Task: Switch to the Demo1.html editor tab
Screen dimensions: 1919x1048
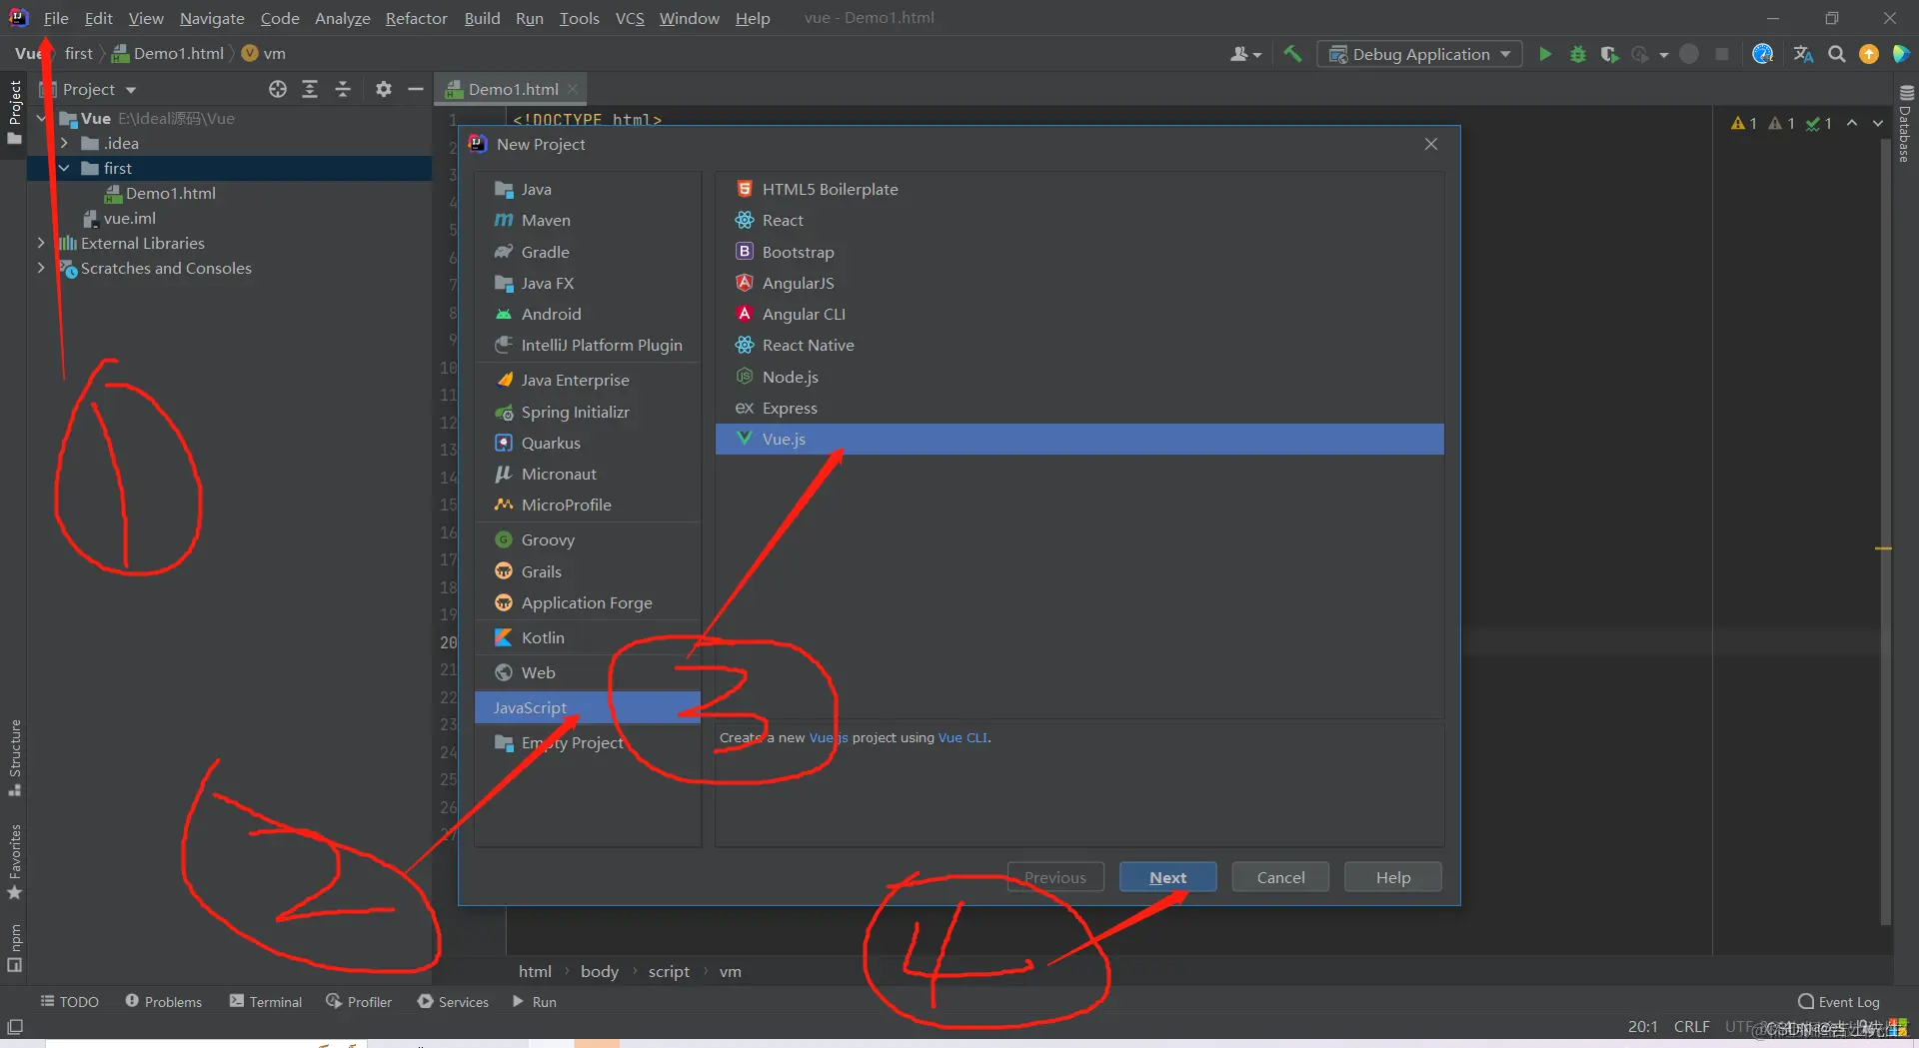Action: tap(511, 89)
